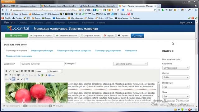Center align the editor text
The height and width of the screenshot is (112, 199).
(x=25, y=71)
